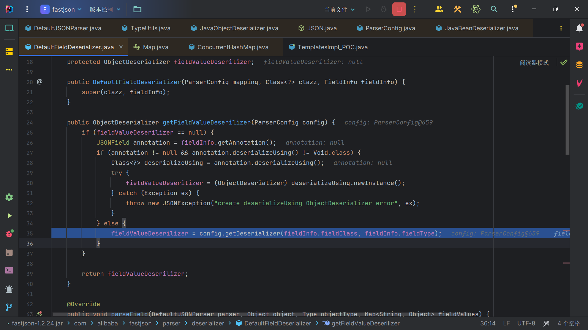
Task: Open the 当前文件 run configuration dropdown
Action: click(x=340, y=9)
